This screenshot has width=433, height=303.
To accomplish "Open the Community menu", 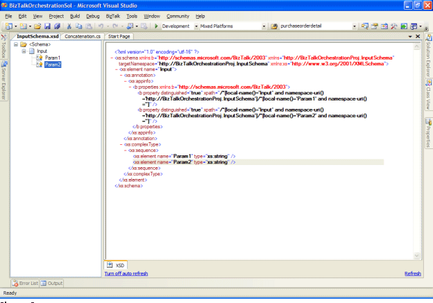I will tap(178, 16).
